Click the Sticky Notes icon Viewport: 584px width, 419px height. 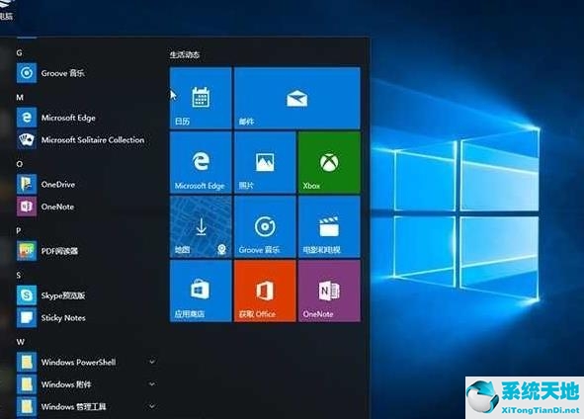27,317
